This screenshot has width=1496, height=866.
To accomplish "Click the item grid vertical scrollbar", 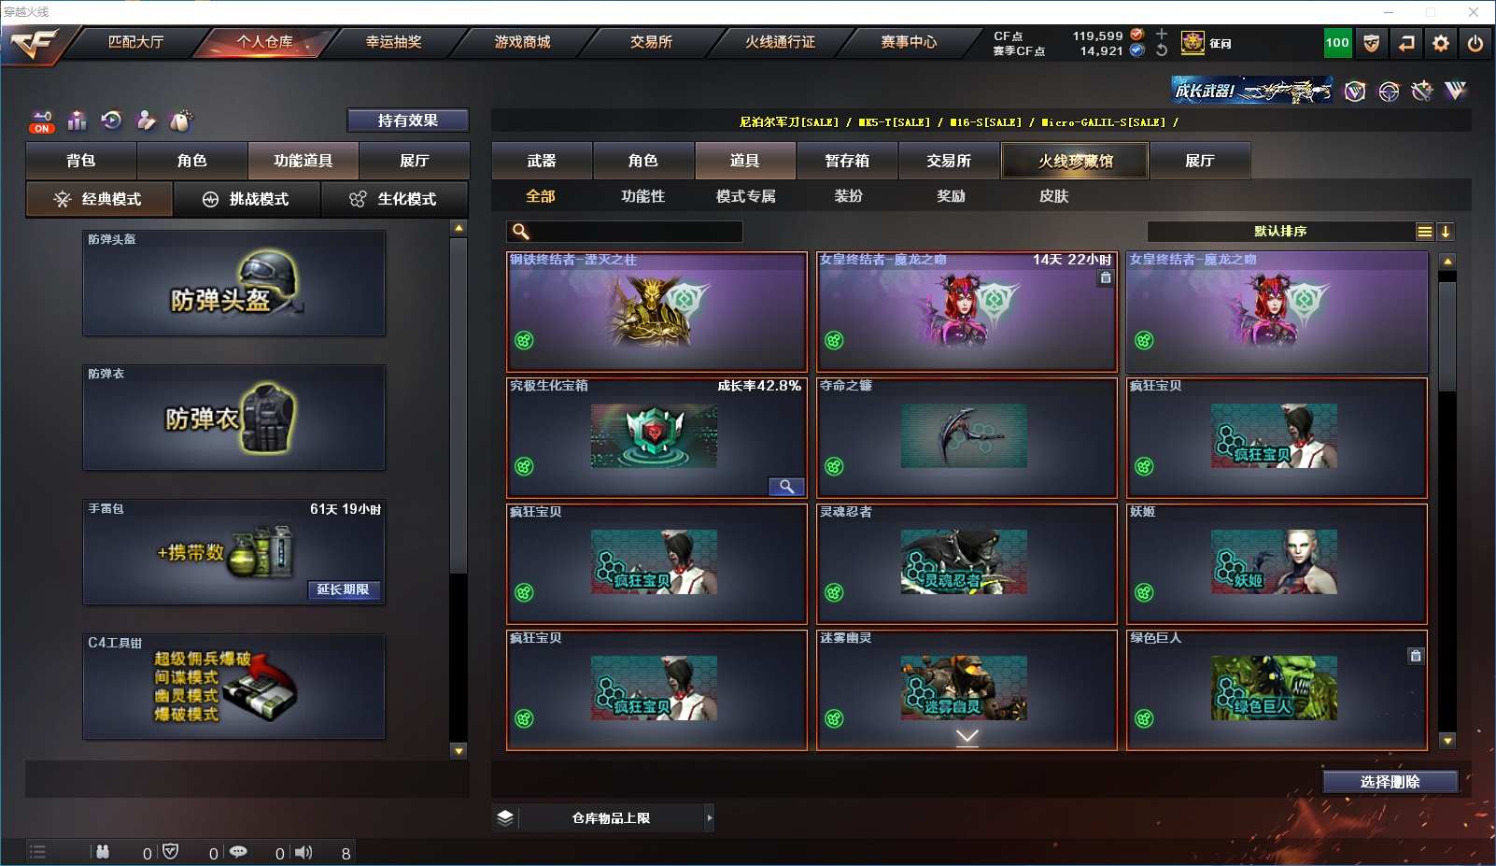I will tap(1447, 502).
